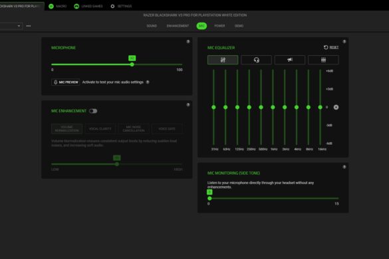This screenshot has width=389, height=259.
Task: Select the megaphone broadcast EQ preset
Action: point(290,60)
